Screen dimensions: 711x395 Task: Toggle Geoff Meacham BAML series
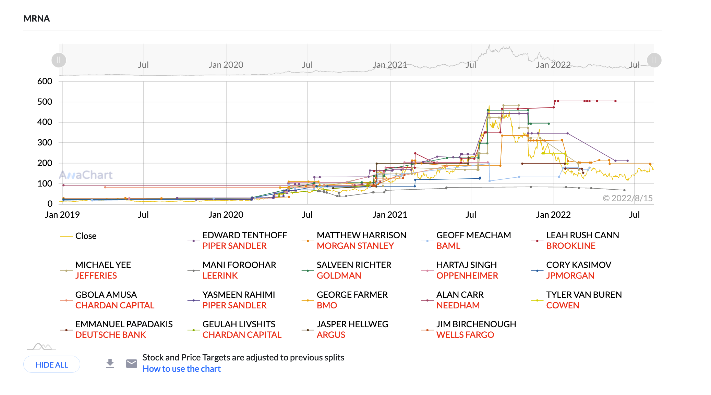pyautogui.click(x=466, y=241)
